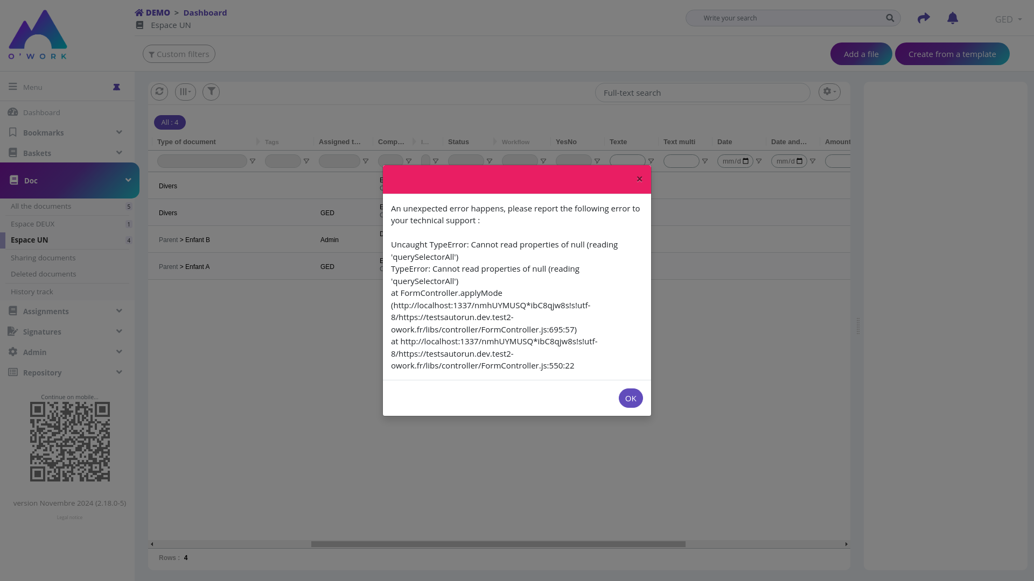Open the GED user dropdown
This screenshot has width=1034, height=581.
(1008, 19)
